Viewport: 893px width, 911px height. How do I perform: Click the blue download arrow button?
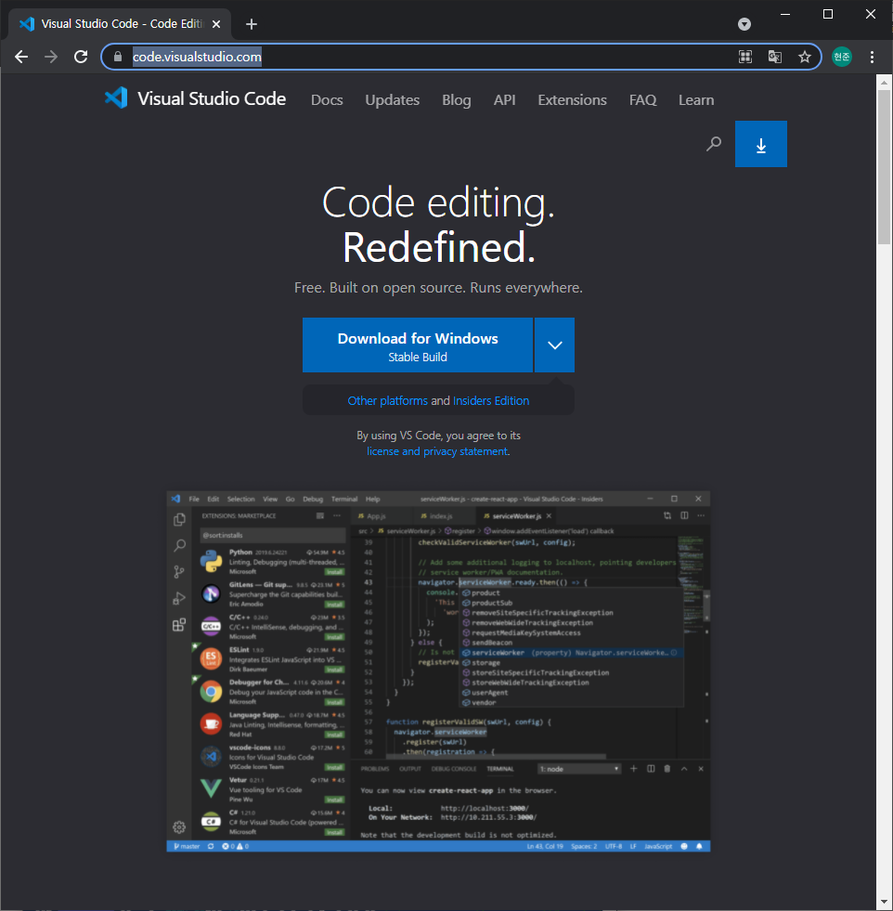pyautogui.click(x=760, y=144)
